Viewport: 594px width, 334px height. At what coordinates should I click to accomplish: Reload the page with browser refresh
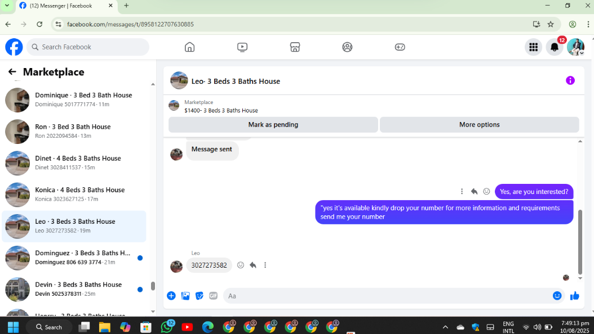(39, 24)
